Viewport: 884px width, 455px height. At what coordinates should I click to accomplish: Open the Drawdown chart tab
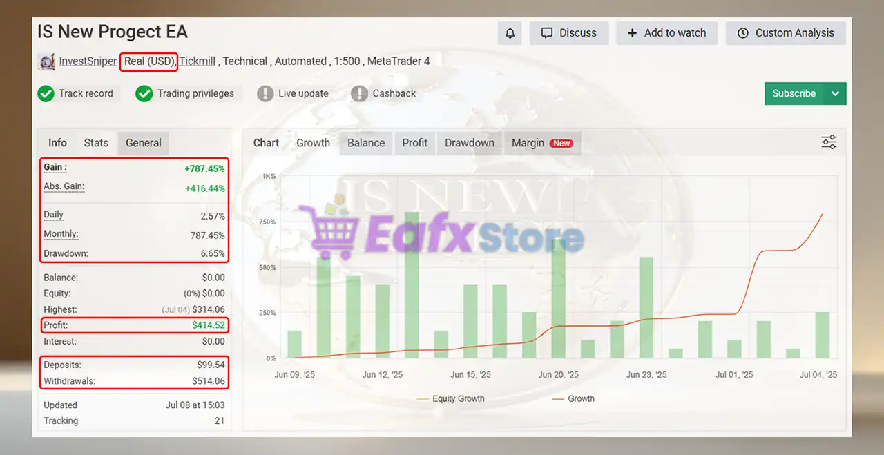(470, 143)
